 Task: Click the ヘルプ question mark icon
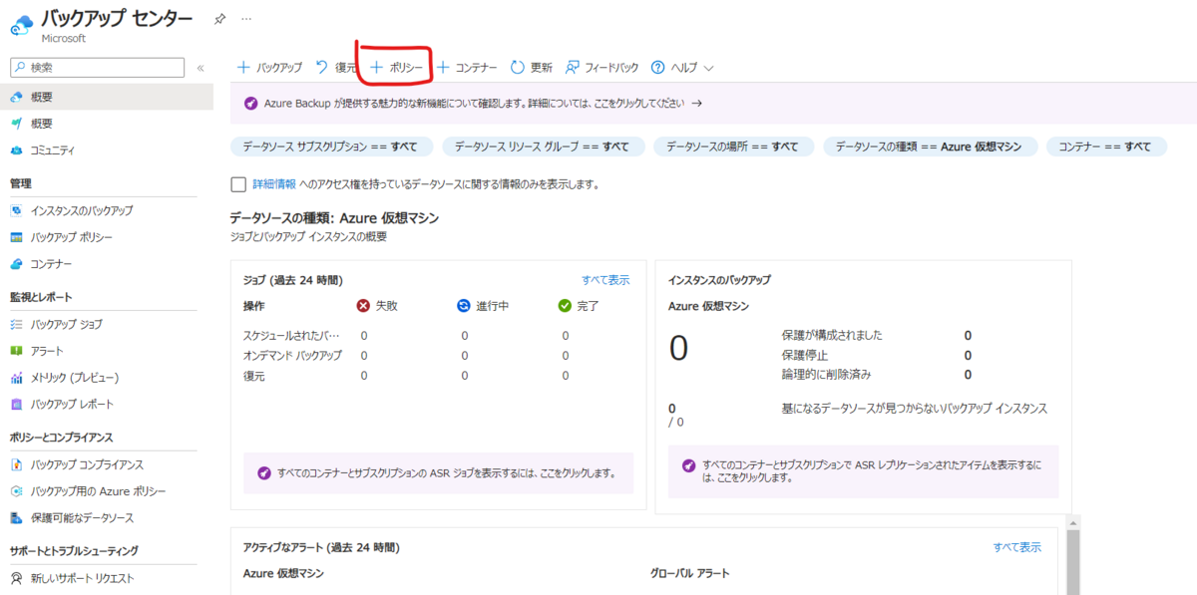tap(657, 68)
